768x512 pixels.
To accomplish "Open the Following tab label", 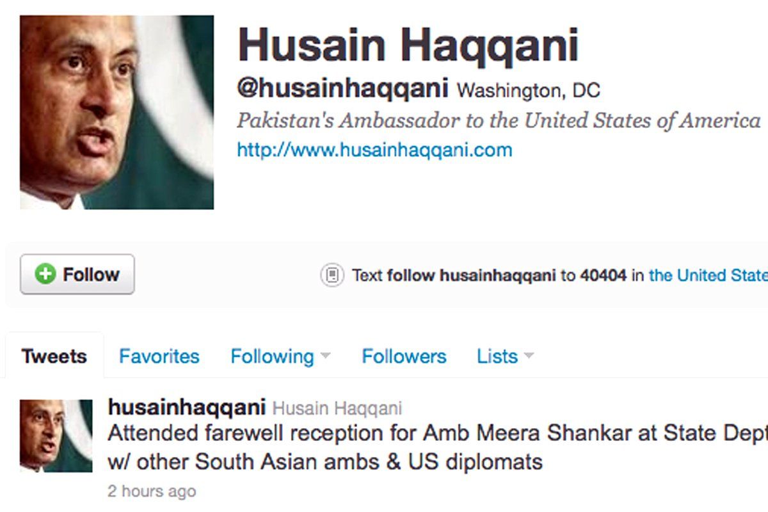I will (x=272, y=356).
